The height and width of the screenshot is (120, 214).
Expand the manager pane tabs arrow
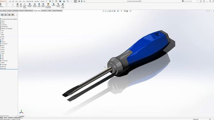[17, 15]
